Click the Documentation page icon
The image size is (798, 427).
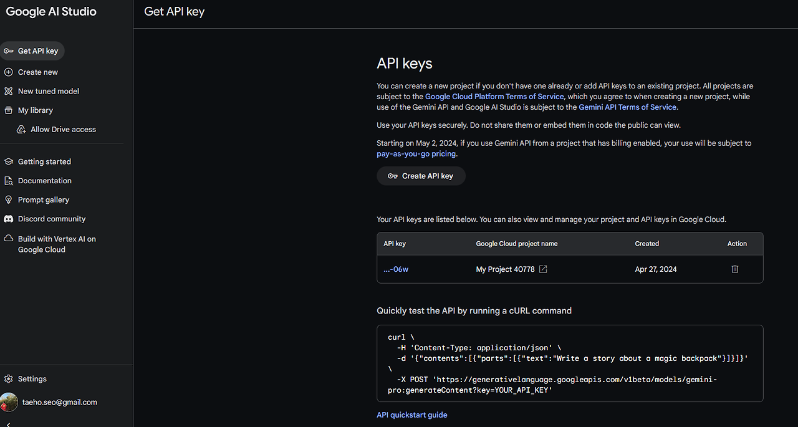click(9, 181)
